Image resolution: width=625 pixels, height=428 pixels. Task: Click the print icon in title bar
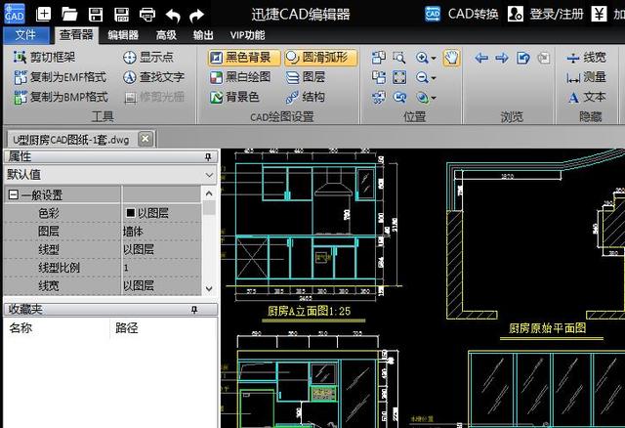[x=146, y=14]
